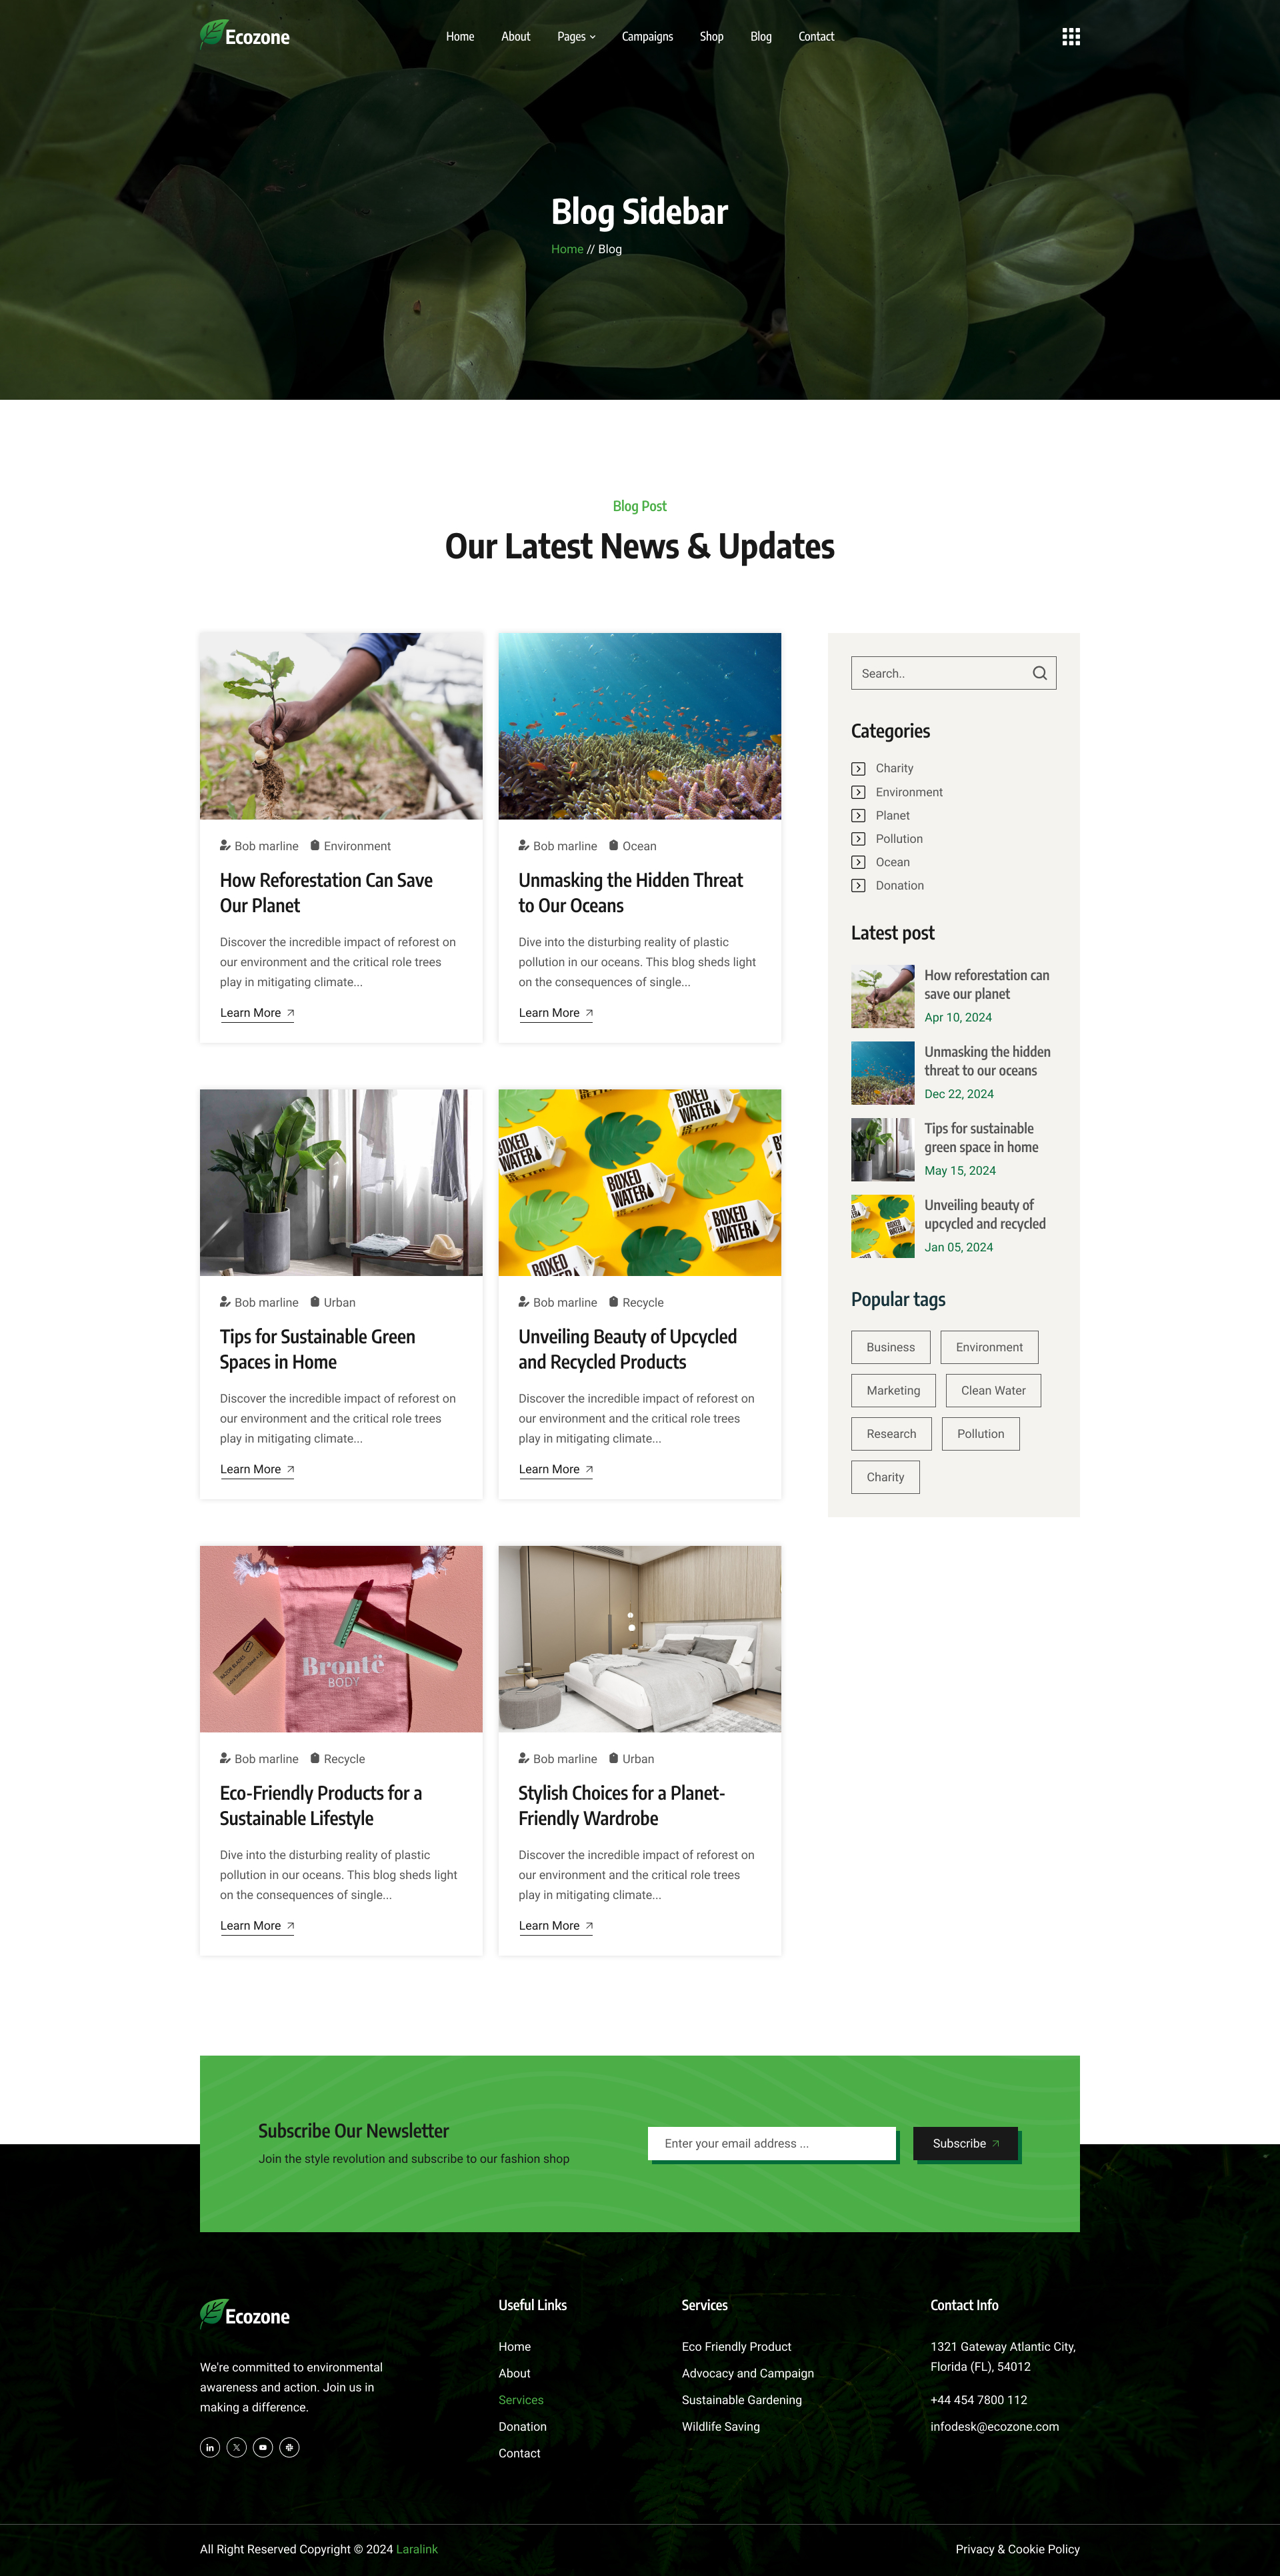Click the Subscribe newsletter button
Image resolution: width=1280 pixels, height=2576 pixels.
click(966, 2143)
